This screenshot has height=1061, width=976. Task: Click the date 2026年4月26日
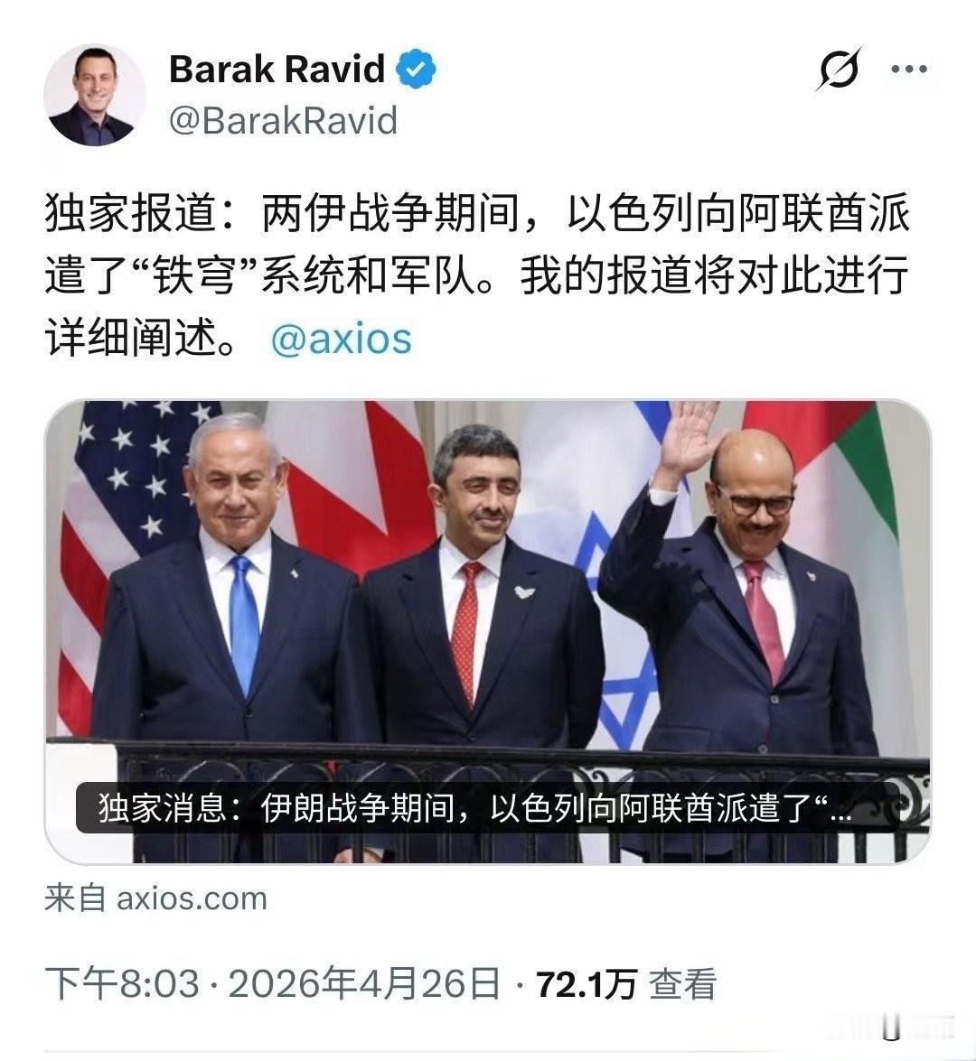point(364,983)
